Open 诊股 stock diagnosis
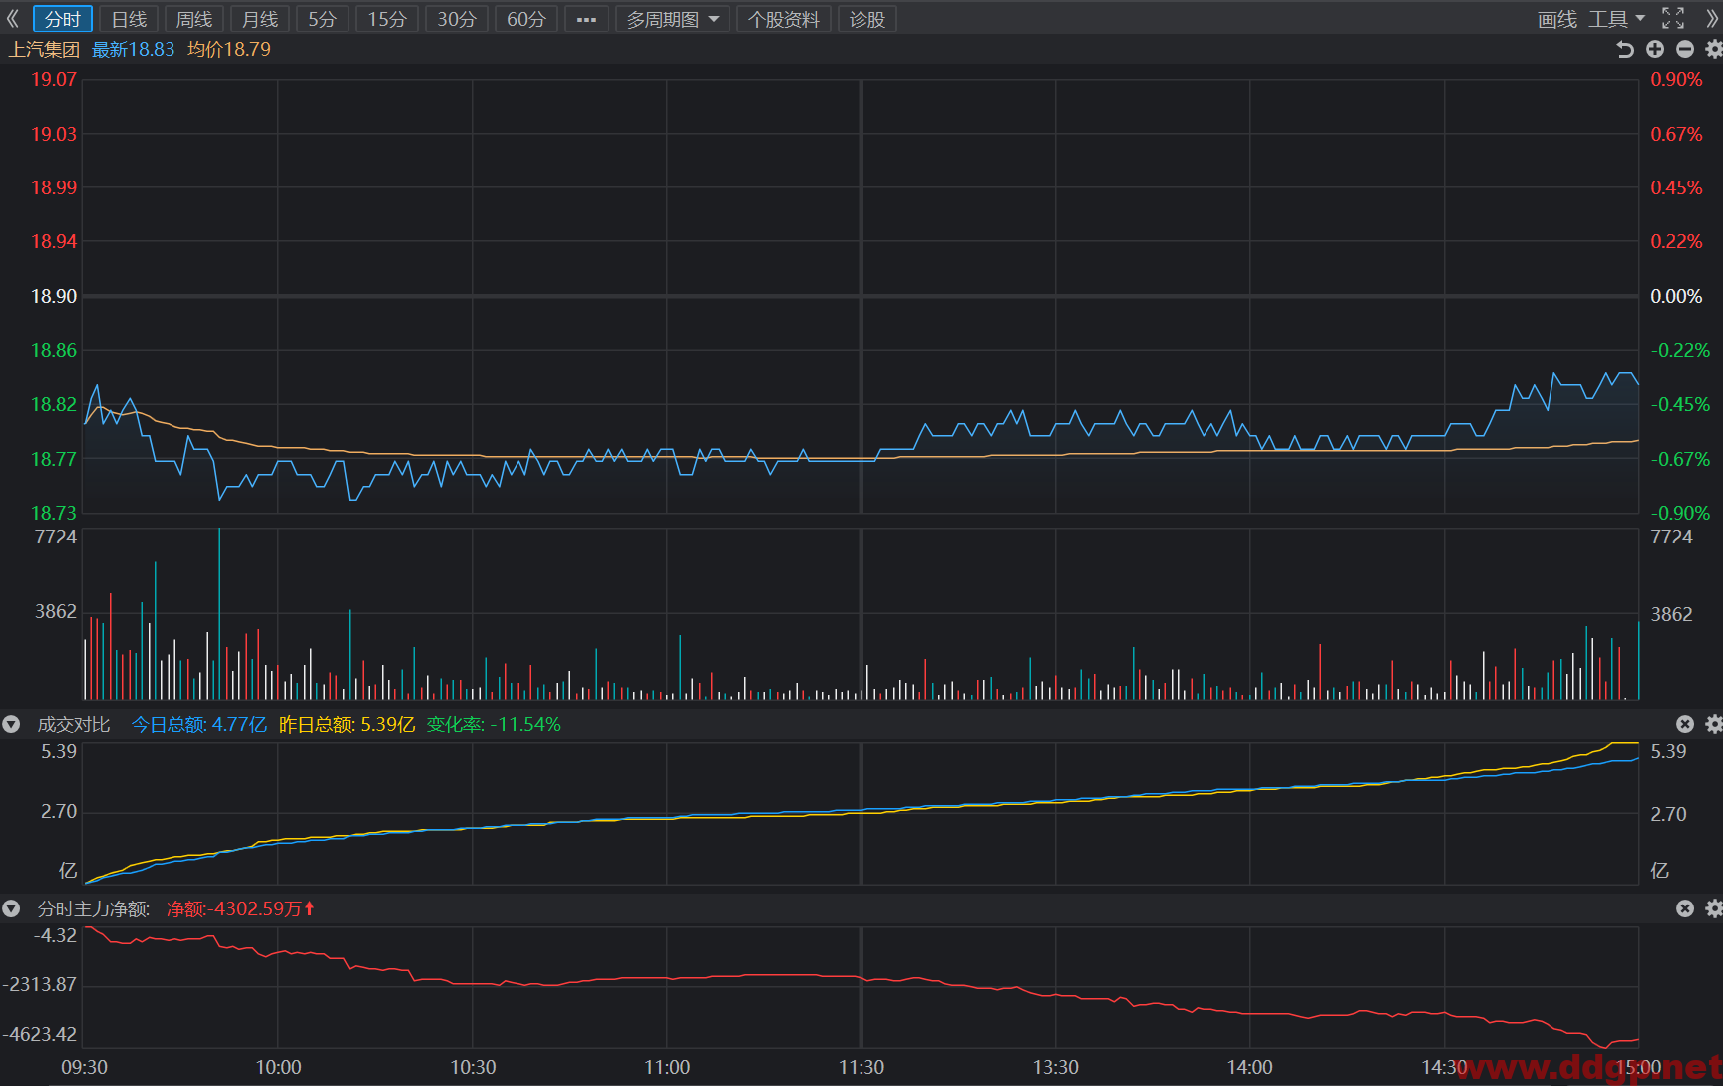This screenshot has width=1723, height=1086. [x=867, y=19]
